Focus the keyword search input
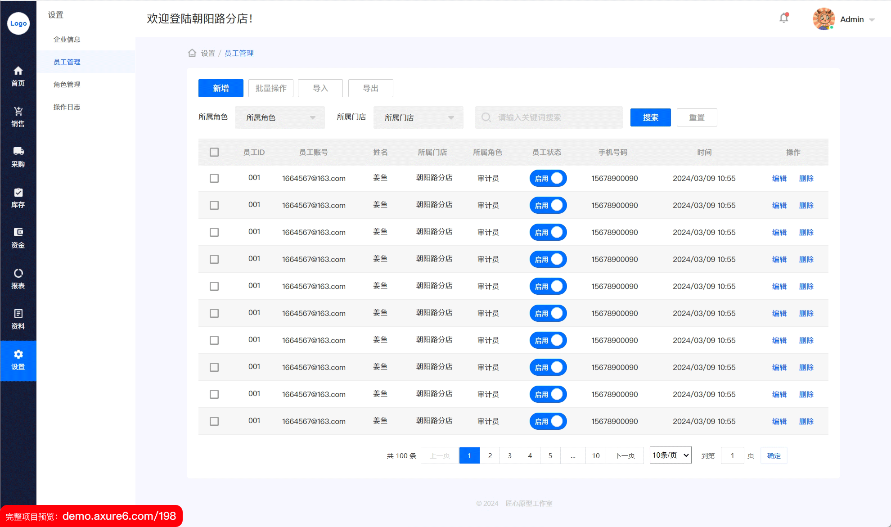891x527 pixels. (549, 117)
